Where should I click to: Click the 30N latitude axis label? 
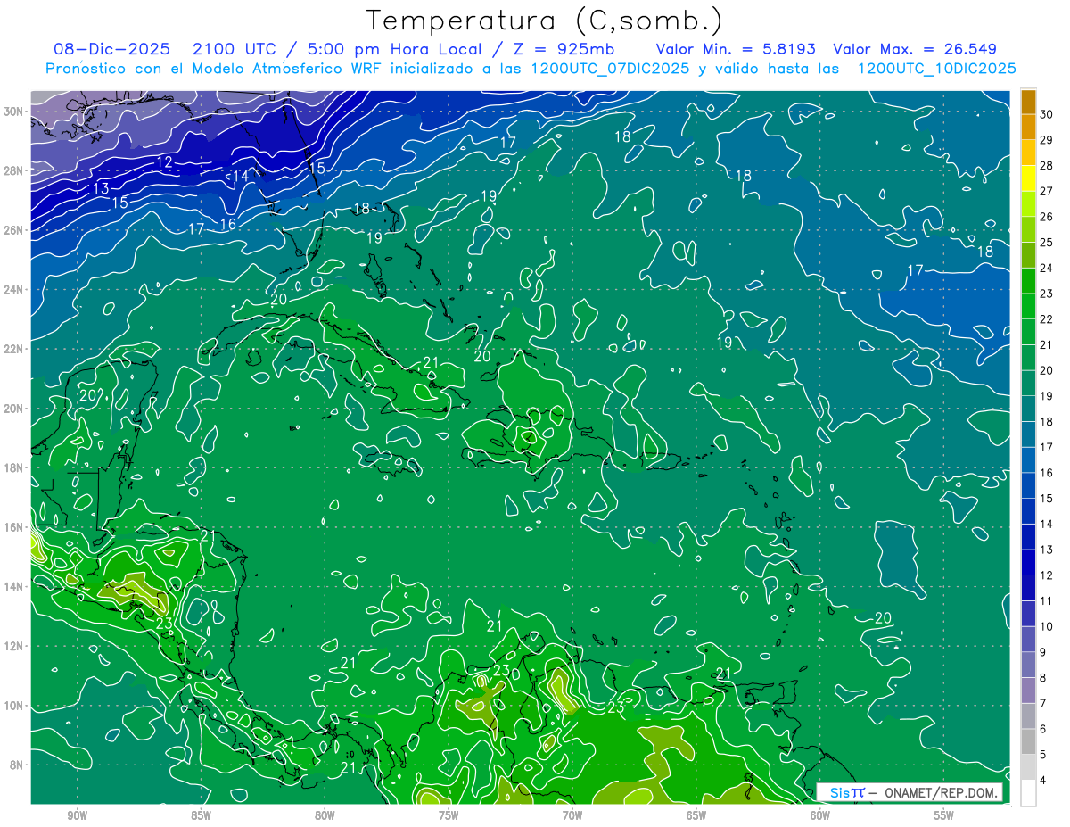pyautogui.click(x=14, y=111)
